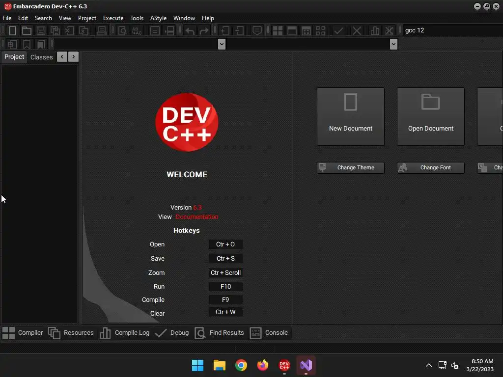Click the Compile and Run toolbar icon
Viewport: 503px width, 377px height.
pos(307,31)
